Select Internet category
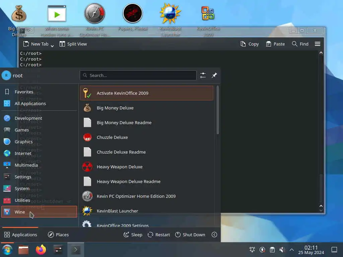 [x=40, y=153]
